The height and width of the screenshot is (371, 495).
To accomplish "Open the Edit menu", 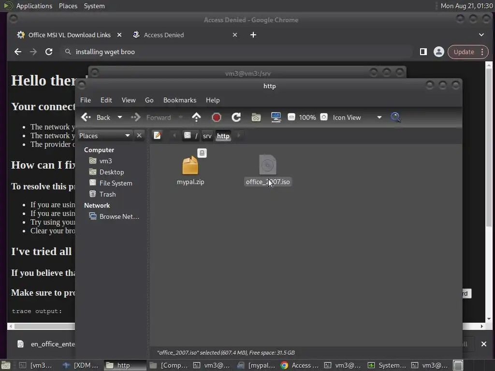I will click(x=106, y=100).
